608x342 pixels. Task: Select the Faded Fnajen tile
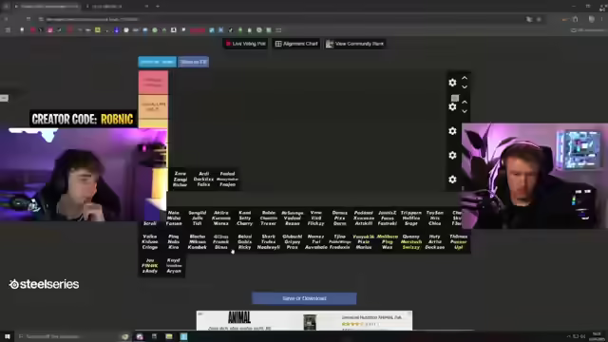[x=228, y=180]
